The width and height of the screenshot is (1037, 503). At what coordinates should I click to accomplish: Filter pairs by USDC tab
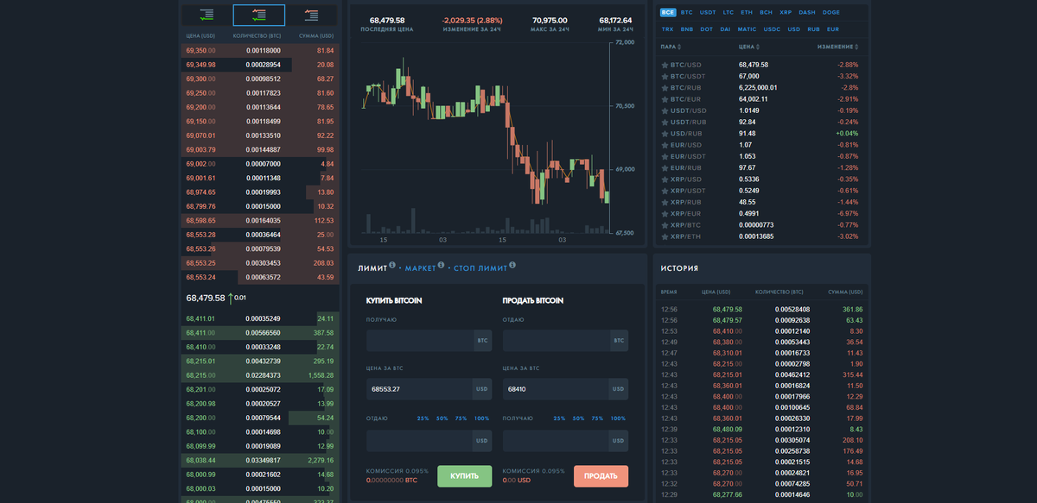(772, 29)
